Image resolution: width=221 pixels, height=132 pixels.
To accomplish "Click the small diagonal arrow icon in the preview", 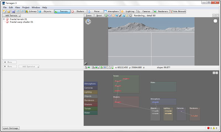I will tap(86, 63).
